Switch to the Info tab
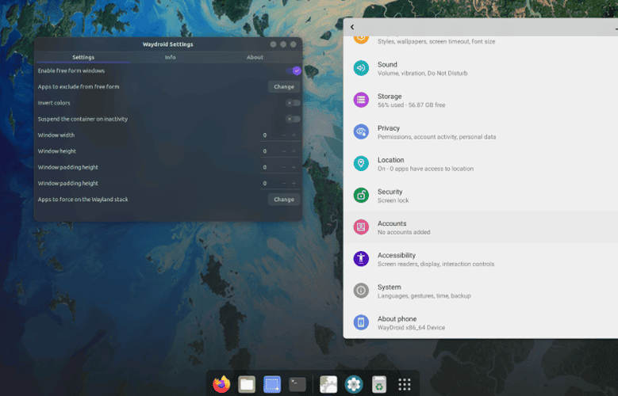Viewport: 618px width, 396px height. click(x=171, y=58)
